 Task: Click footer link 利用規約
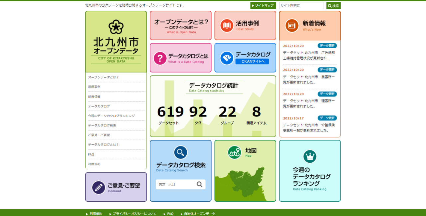96,214
